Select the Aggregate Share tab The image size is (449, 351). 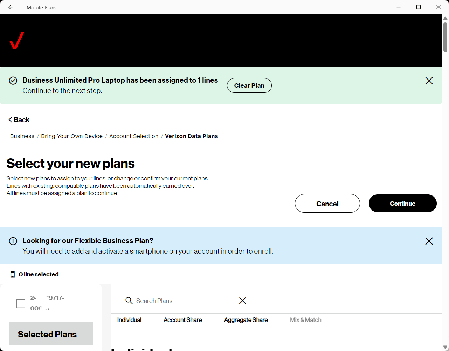pyautogui.click(x=246, y=320)
